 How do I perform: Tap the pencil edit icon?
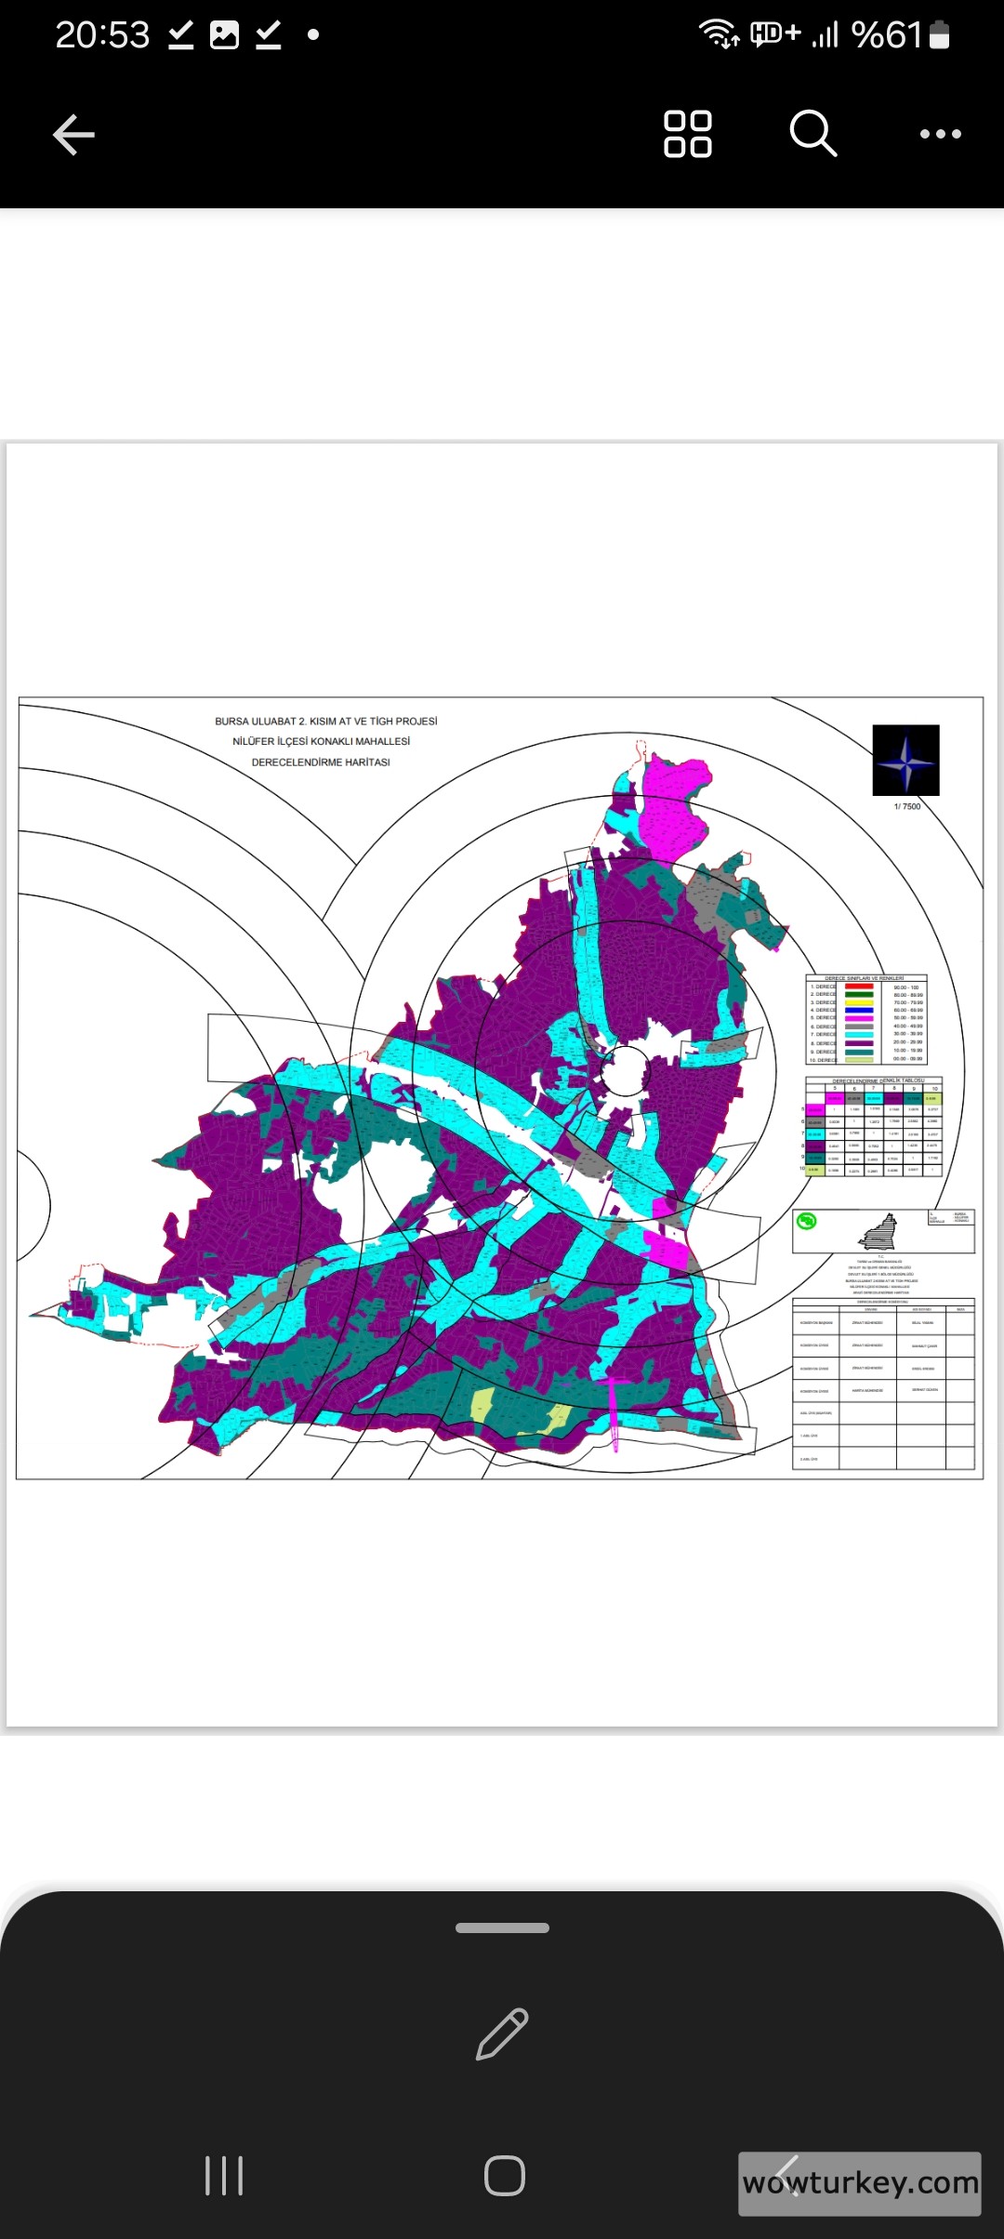[x=502, y=2034]
